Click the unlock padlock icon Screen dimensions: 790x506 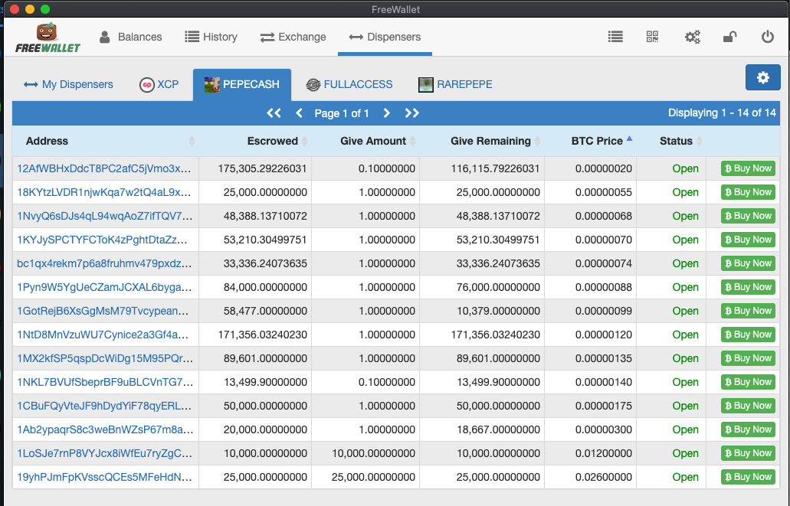click(729, 37)
